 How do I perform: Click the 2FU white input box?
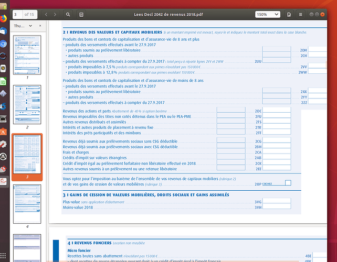point(277,115)
